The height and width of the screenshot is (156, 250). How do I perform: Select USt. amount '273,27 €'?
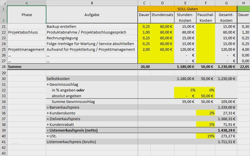[226, 136]
